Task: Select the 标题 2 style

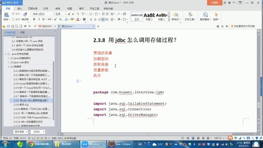Action: (161, 16)
